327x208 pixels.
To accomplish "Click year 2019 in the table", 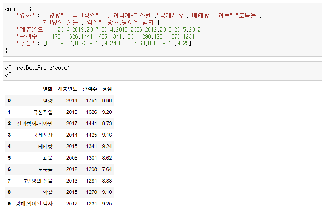I will point(72,112).
